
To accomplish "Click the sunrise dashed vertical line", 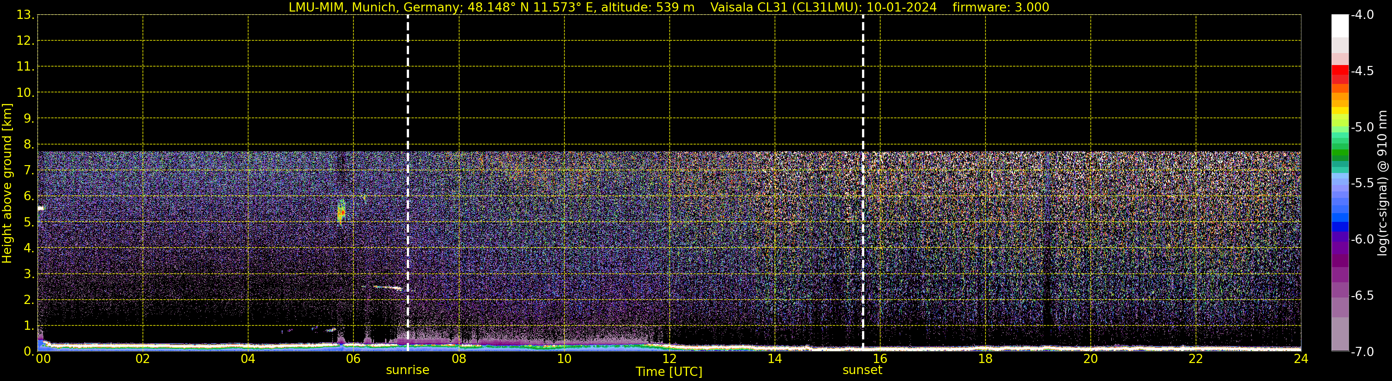I will 407,182.
